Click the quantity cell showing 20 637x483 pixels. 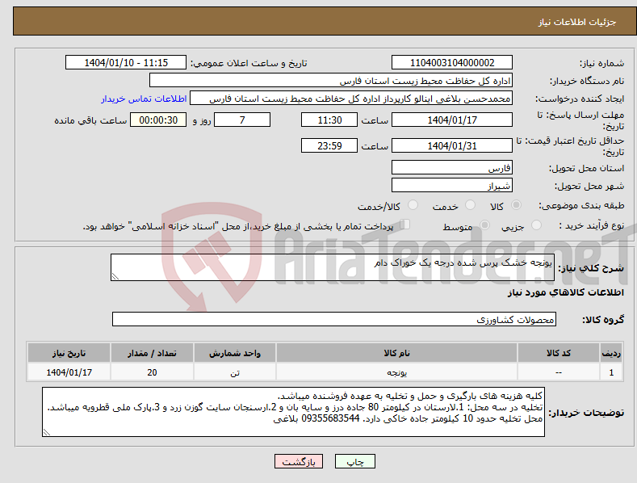pyautogui.click(x=152, y=372)
